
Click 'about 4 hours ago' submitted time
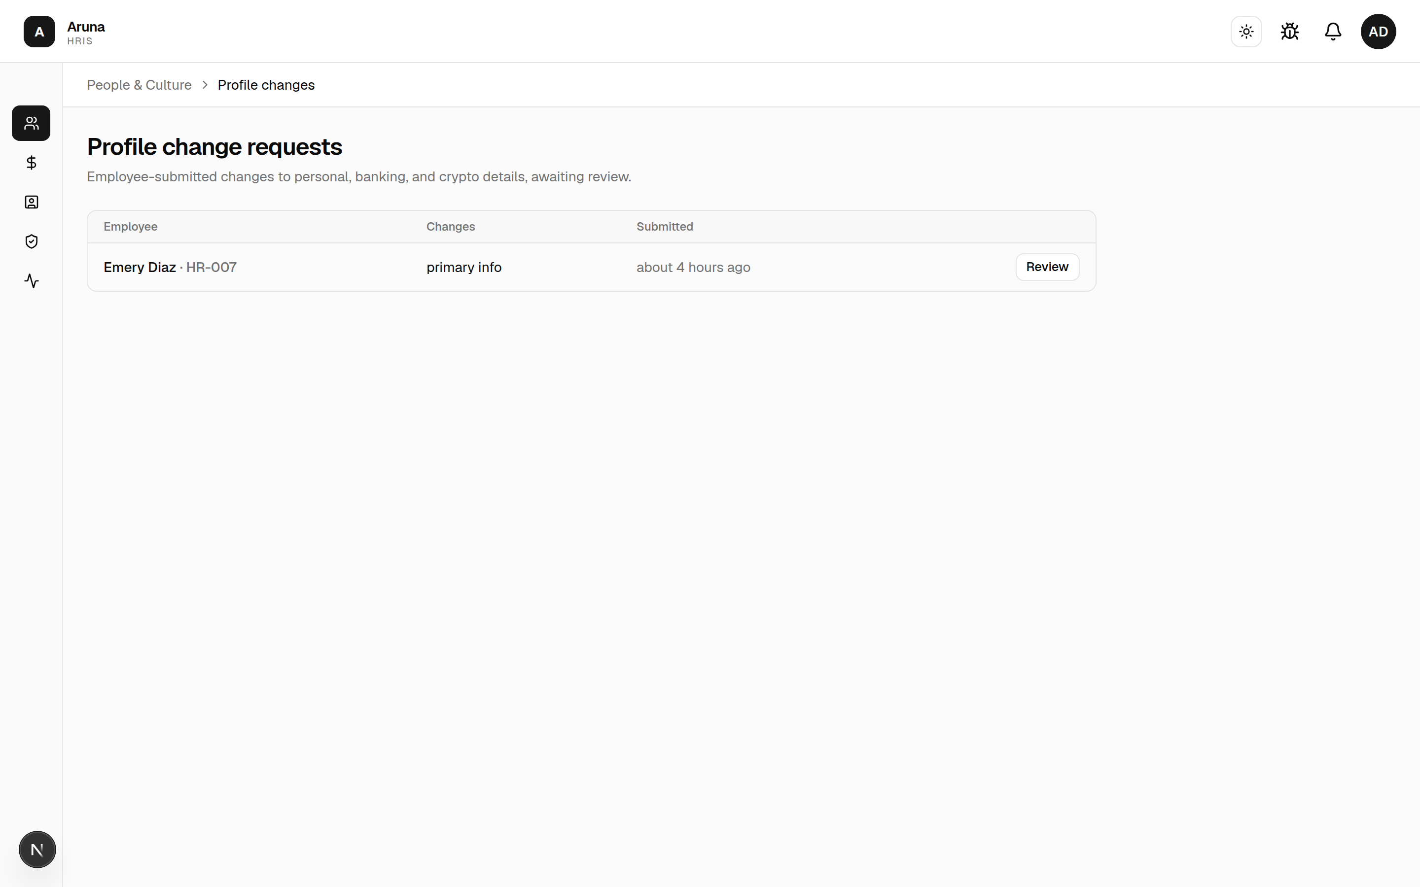pos(694,268)
